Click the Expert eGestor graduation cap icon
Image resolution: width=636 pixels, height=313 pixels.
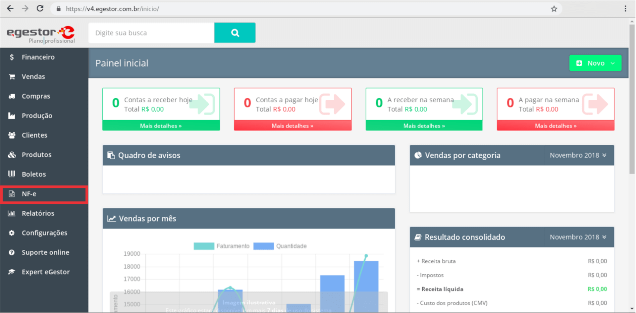[x=12, y=272]
